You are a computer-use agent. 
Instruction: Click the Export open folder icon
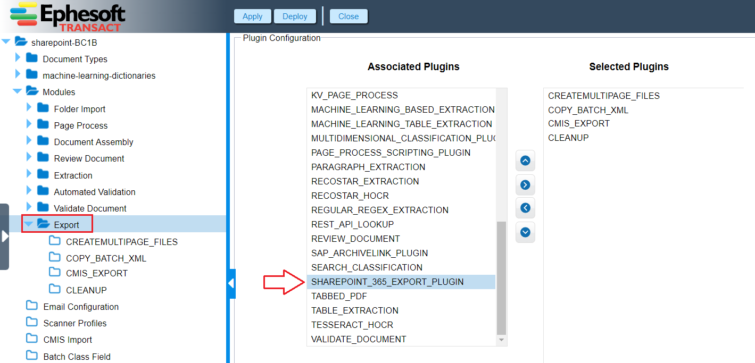click(43, 224)
